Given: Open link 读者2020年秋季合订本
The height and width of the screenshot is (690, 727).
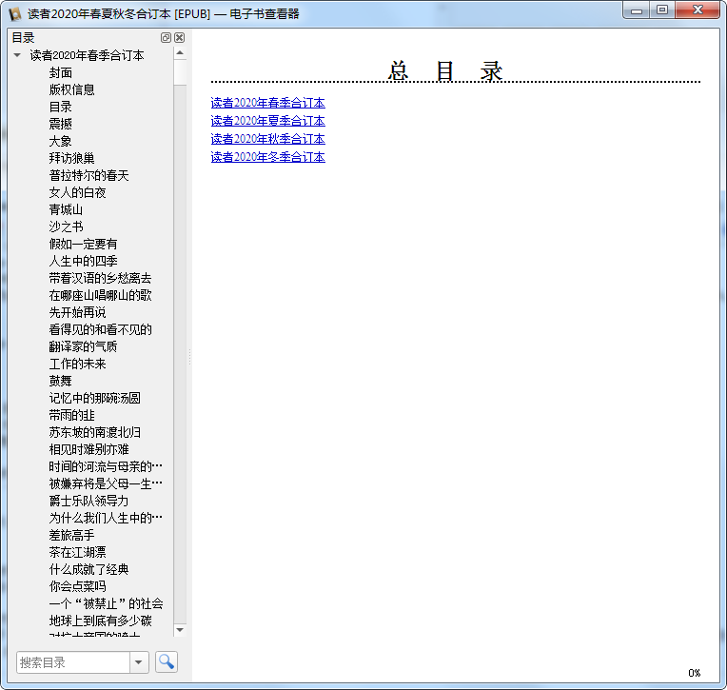Looking at the screenshot, I should (x=267, y=139).
